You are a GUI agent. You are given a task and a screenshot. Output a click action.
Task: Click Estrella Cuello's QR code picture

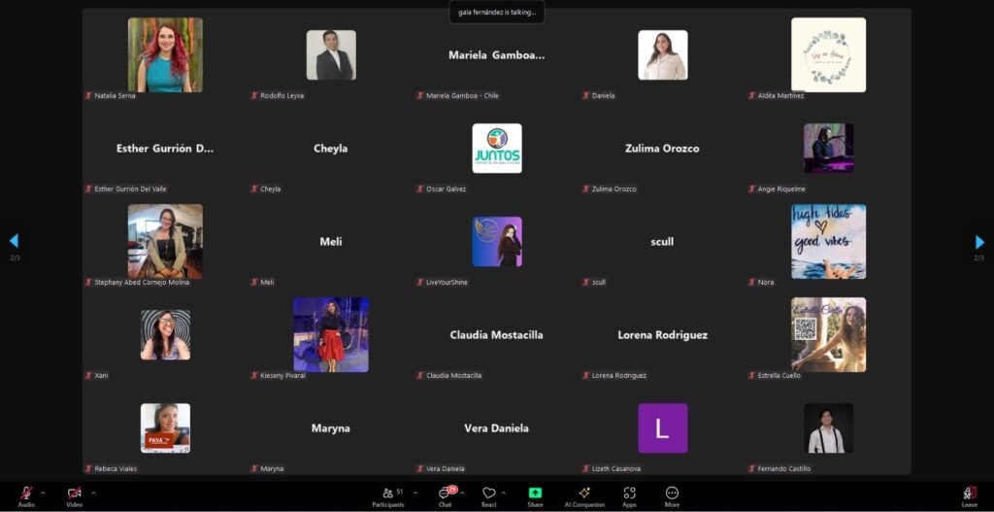[x=829, y=334]
